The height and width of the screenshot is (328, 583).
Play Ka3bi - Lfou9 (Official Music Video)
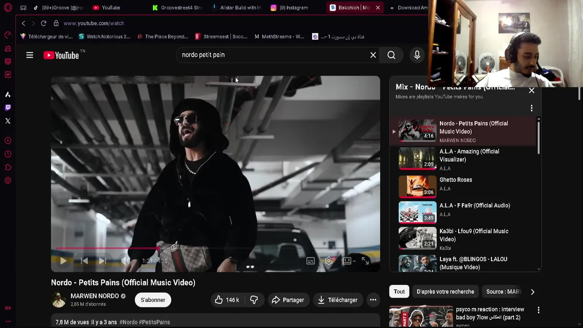(x=464, y=239)
